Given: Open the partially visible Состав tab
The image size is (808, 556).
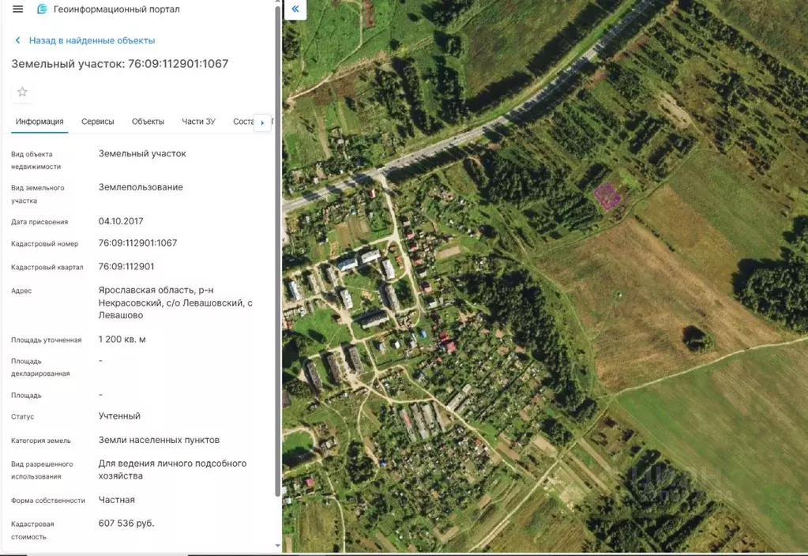Looking at the screenshot, I should (x=243, y=122).
